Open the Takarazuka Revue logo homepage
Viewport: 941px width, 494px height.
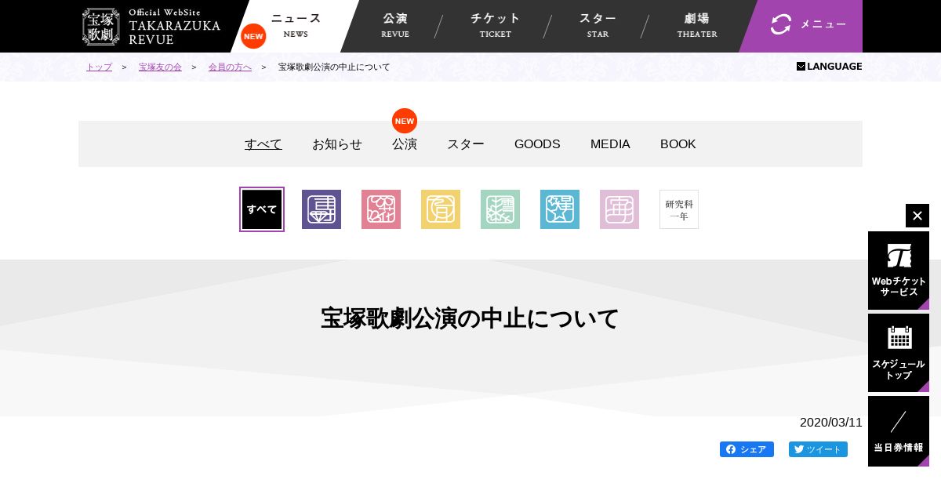coord(151,27)
